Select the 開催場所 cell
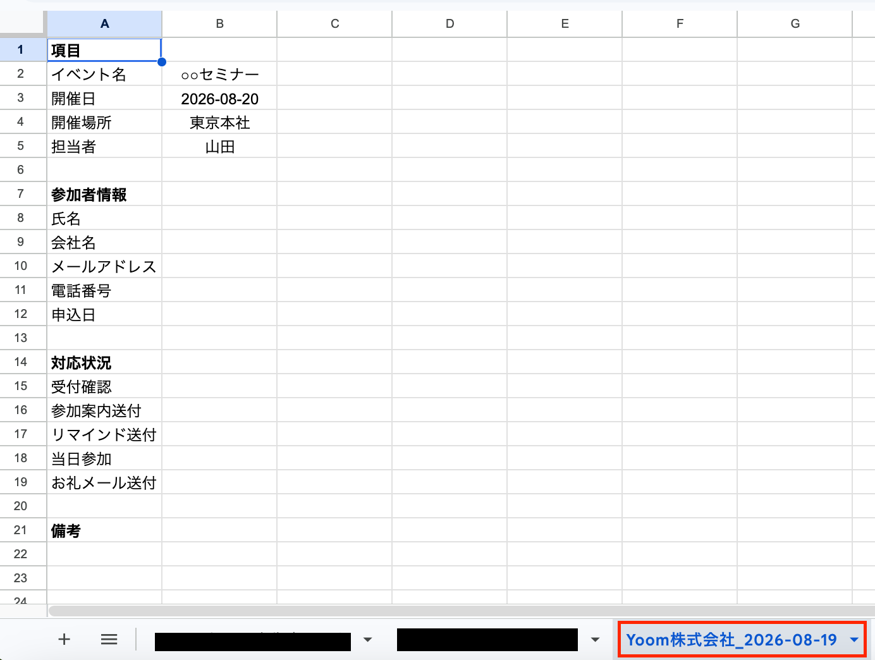Image resolution: width=875 pixels, height=660 pixels. pyautogui.click(x=104, y=122)
